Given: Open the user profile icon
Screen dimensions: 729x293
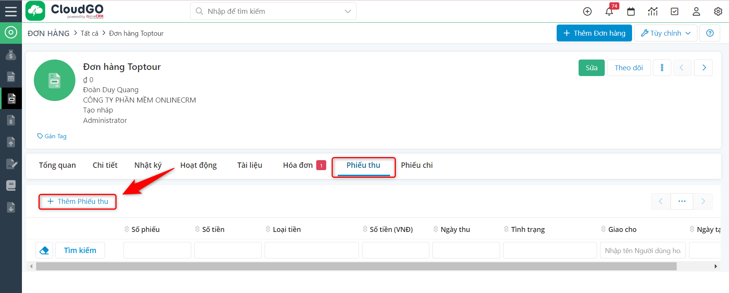Looking at the screenshot, I should pyautogui.click(x=696, y=12).
